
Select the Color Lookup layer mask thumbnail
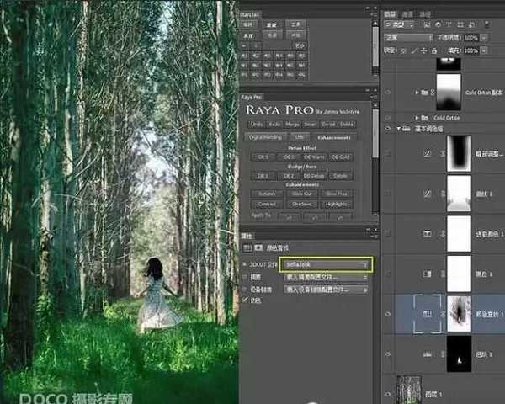pyautogui.click(x=459, y=312)
